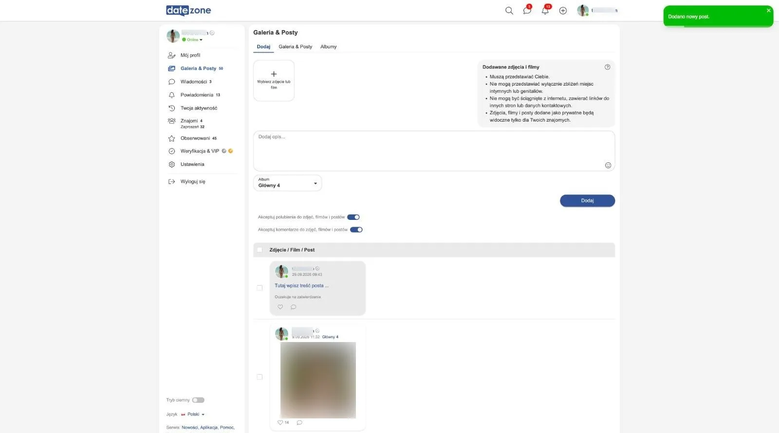Open notifications bell in header
The width and height of the screenshot is (779, 433).
coord(545,11)
